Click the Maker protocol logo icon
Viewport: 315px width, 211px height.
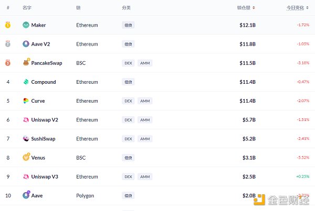(x=26, y=25)
